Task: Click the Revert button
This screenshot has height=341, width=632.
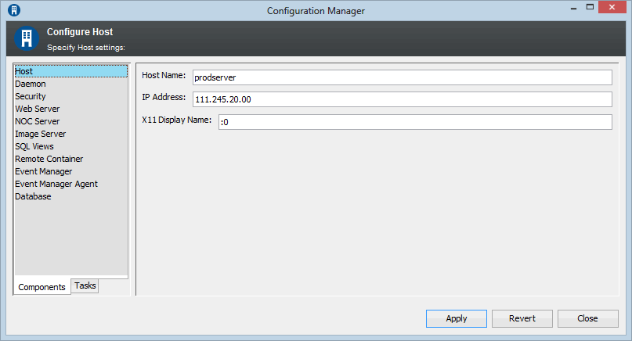Action: point(522,318)
